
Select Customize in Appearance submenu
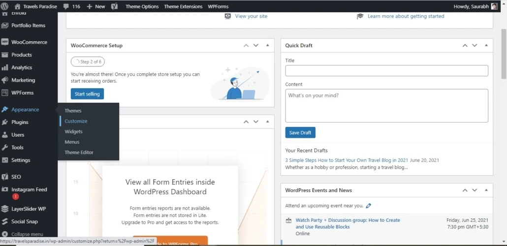[x=76, y=121]
